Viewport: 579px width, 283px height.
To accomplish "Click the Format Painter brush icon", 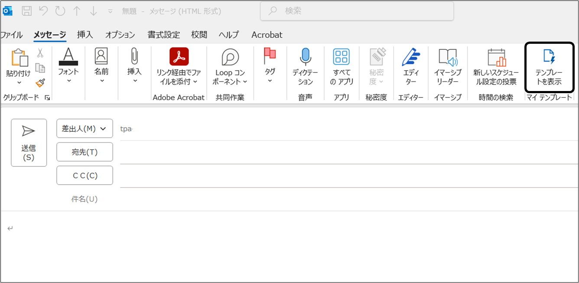I will pyautogui.click(x=40, y=82).
